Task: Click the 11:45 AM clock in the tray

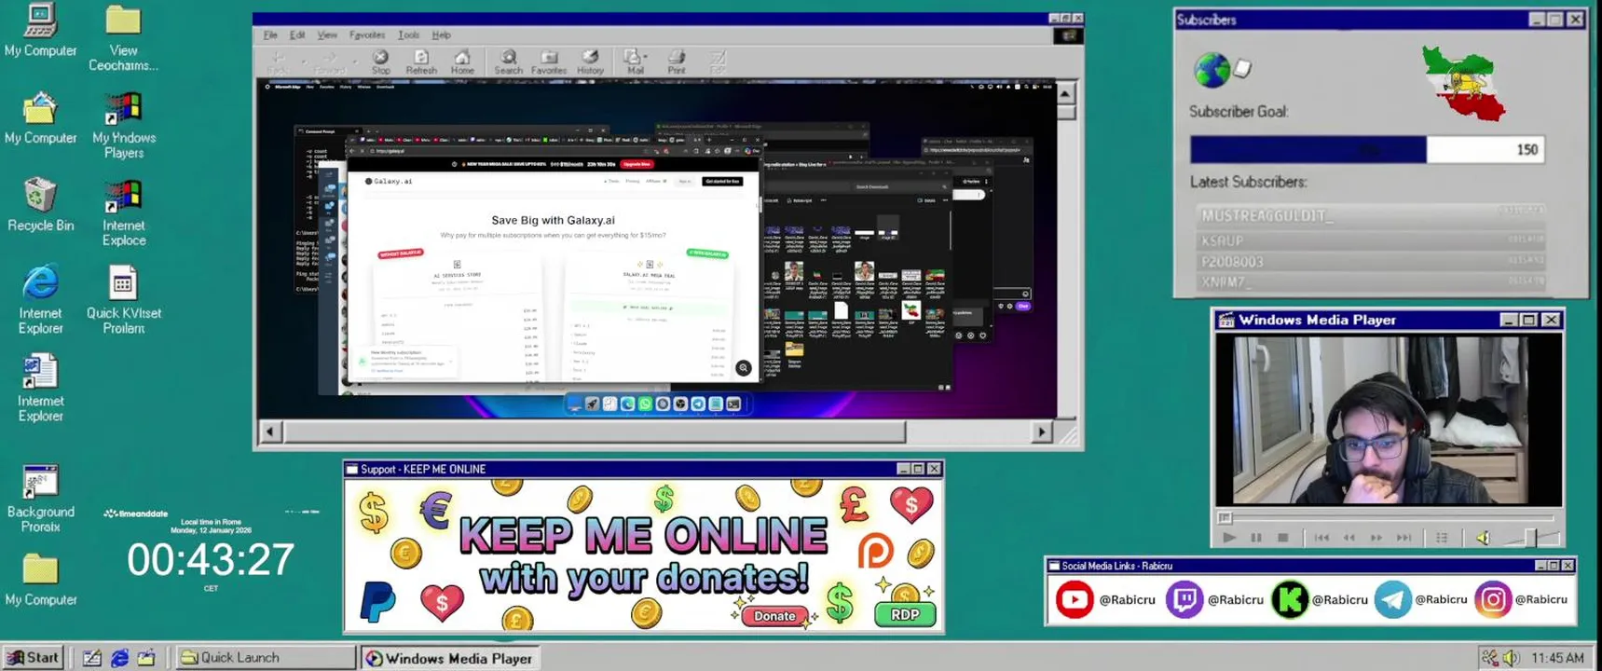Action: [1557, 658]
